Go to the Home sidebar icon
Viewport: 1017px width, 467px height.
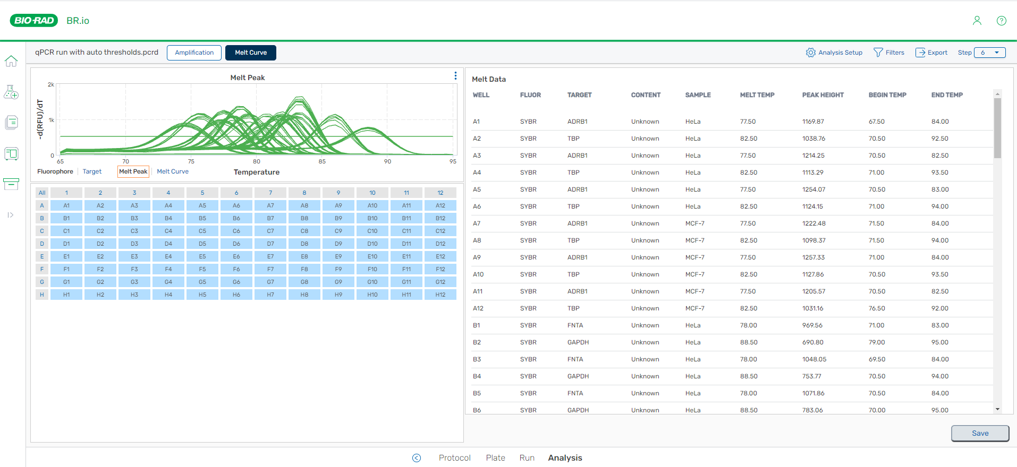point(11,62)
